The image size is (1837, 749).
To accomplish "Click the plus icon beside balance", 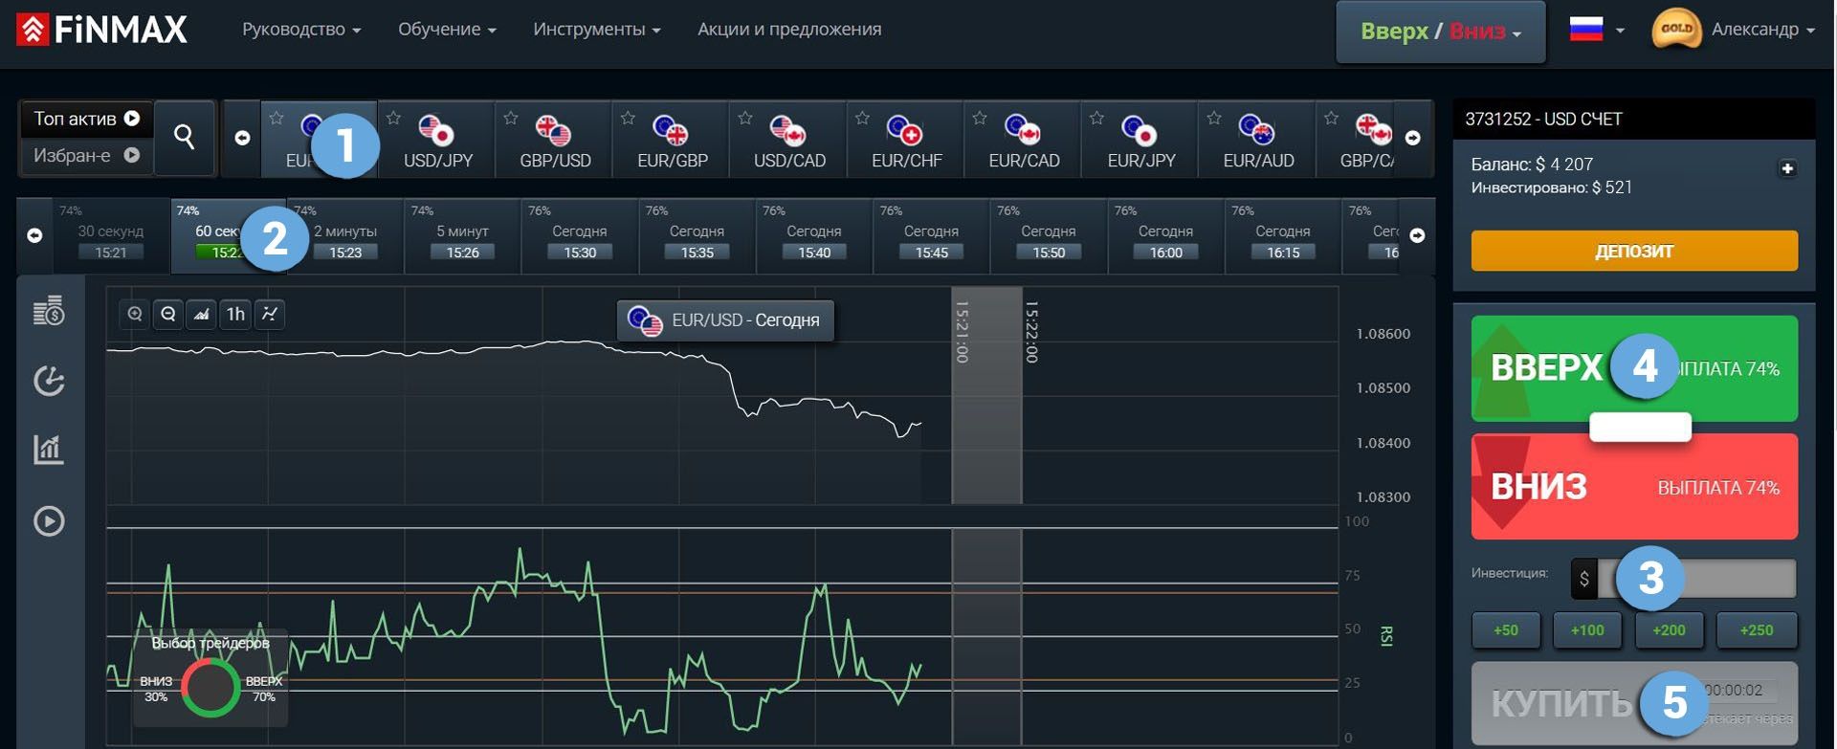I will [x=1786, y=168].
